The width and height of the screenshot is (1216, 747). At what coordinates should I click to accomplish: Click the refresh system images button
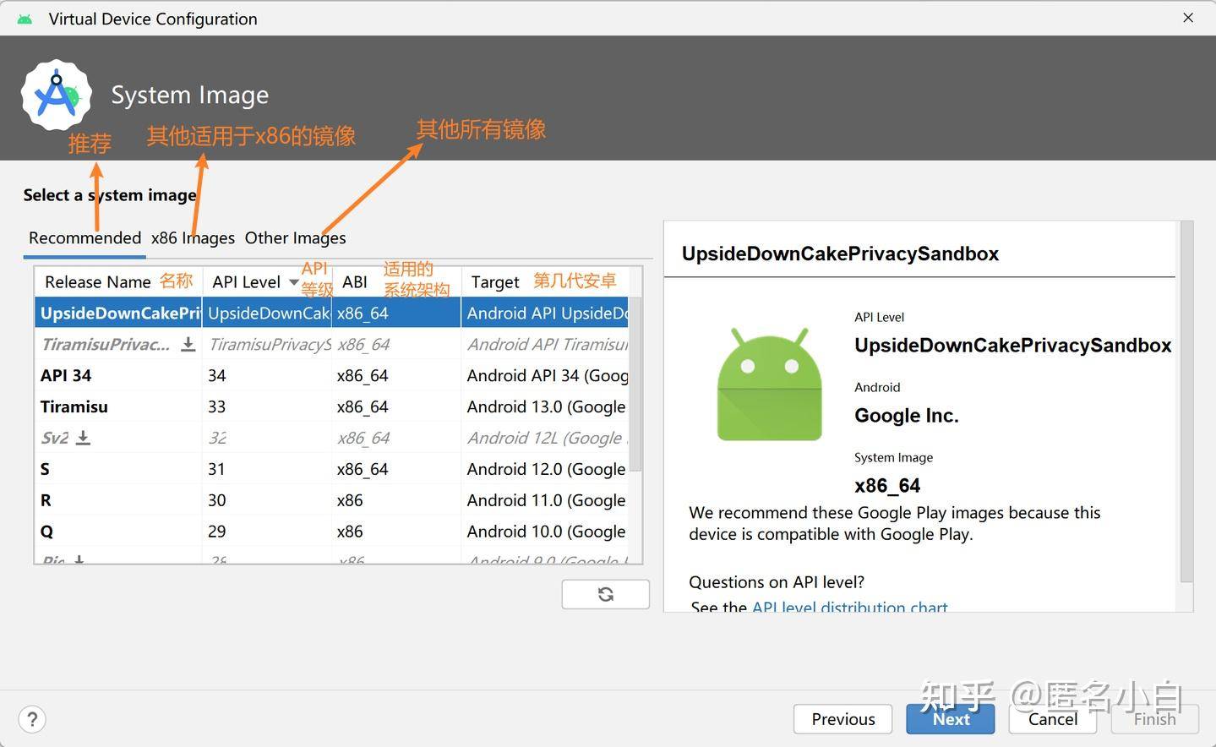pos(605,594)
